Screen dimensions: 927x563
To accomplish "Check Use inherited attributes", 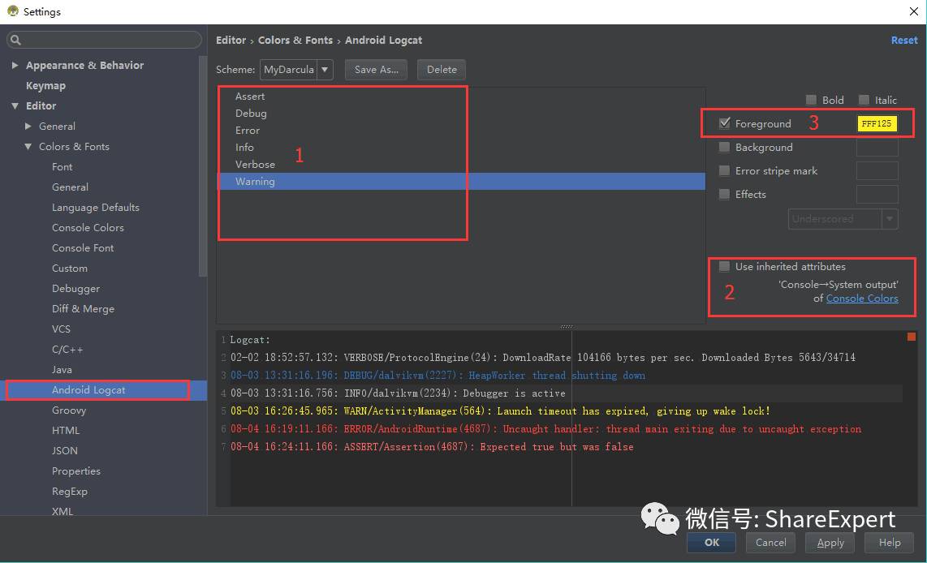I will pos(724,266).
